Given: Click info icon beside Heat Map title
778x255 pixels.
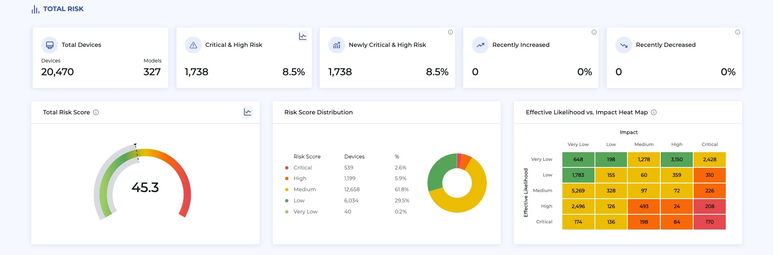Looking at the screenshot, I should pos(654,112).
